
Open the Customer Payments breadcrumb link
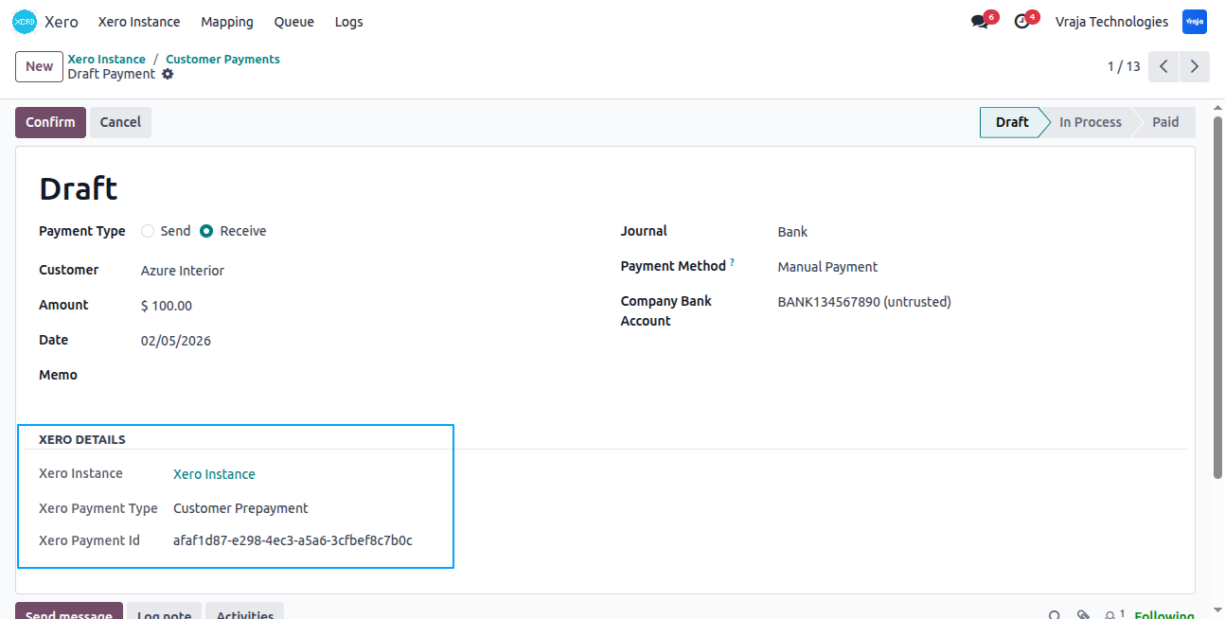coord(222,59)
